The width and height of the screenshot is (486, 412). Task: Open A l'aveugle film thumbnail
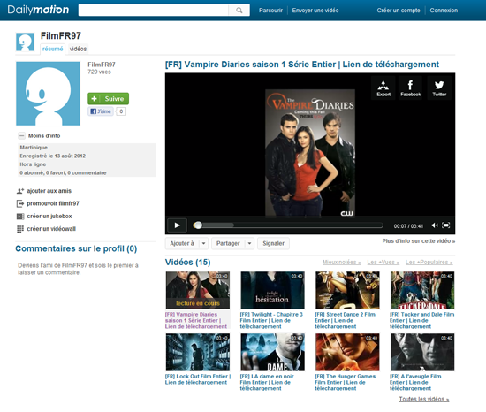pos(422,352)
